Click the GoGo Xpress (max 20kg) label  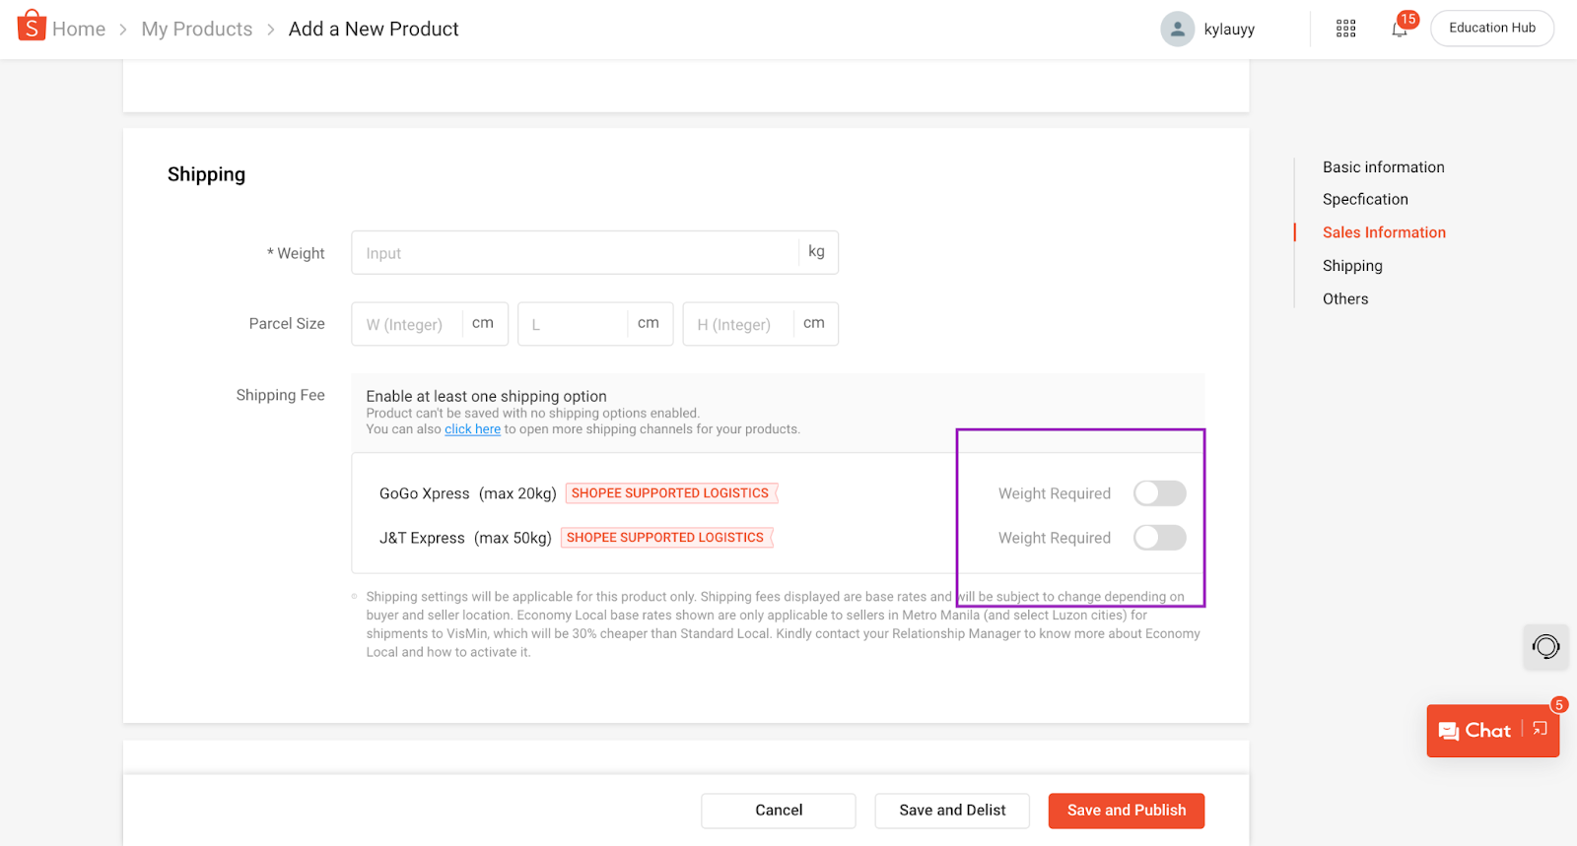tap(467, 493)
